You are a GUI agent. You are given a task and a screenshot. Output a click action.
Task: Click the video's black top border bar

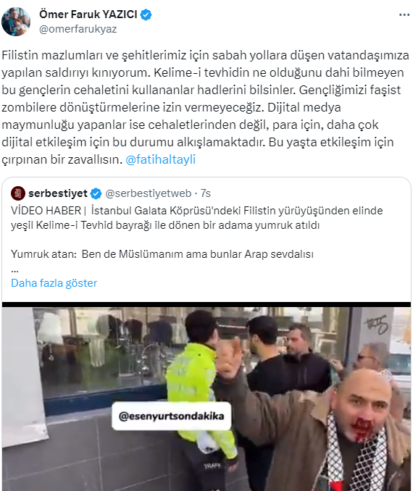tap(206, 304)
